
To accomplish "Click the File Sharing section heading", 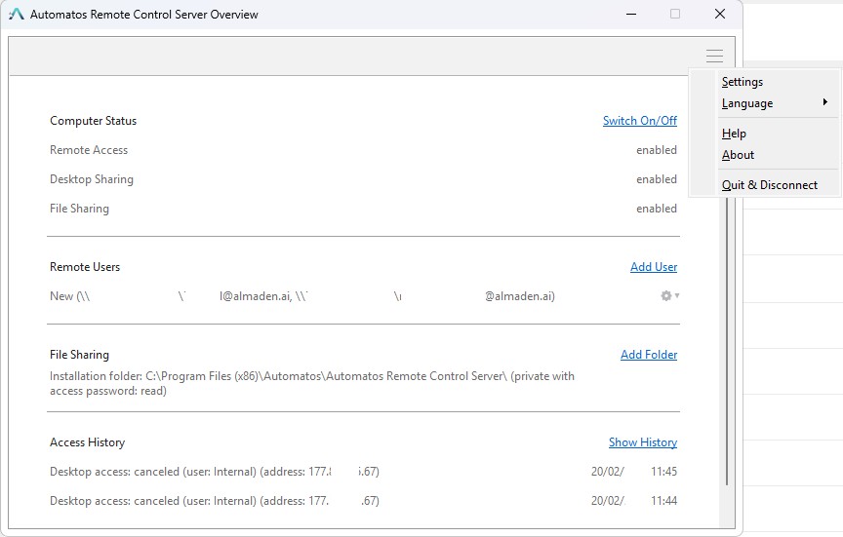I will (x=79, y=355).
